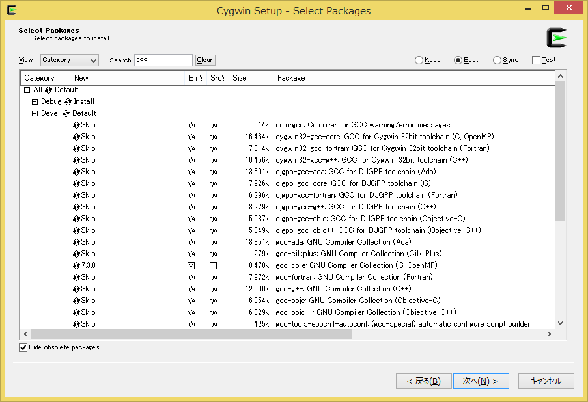Screen dimensions: 588x402
Task: Click the cycle icon next to All Default
Action: [x=48, y=90]
